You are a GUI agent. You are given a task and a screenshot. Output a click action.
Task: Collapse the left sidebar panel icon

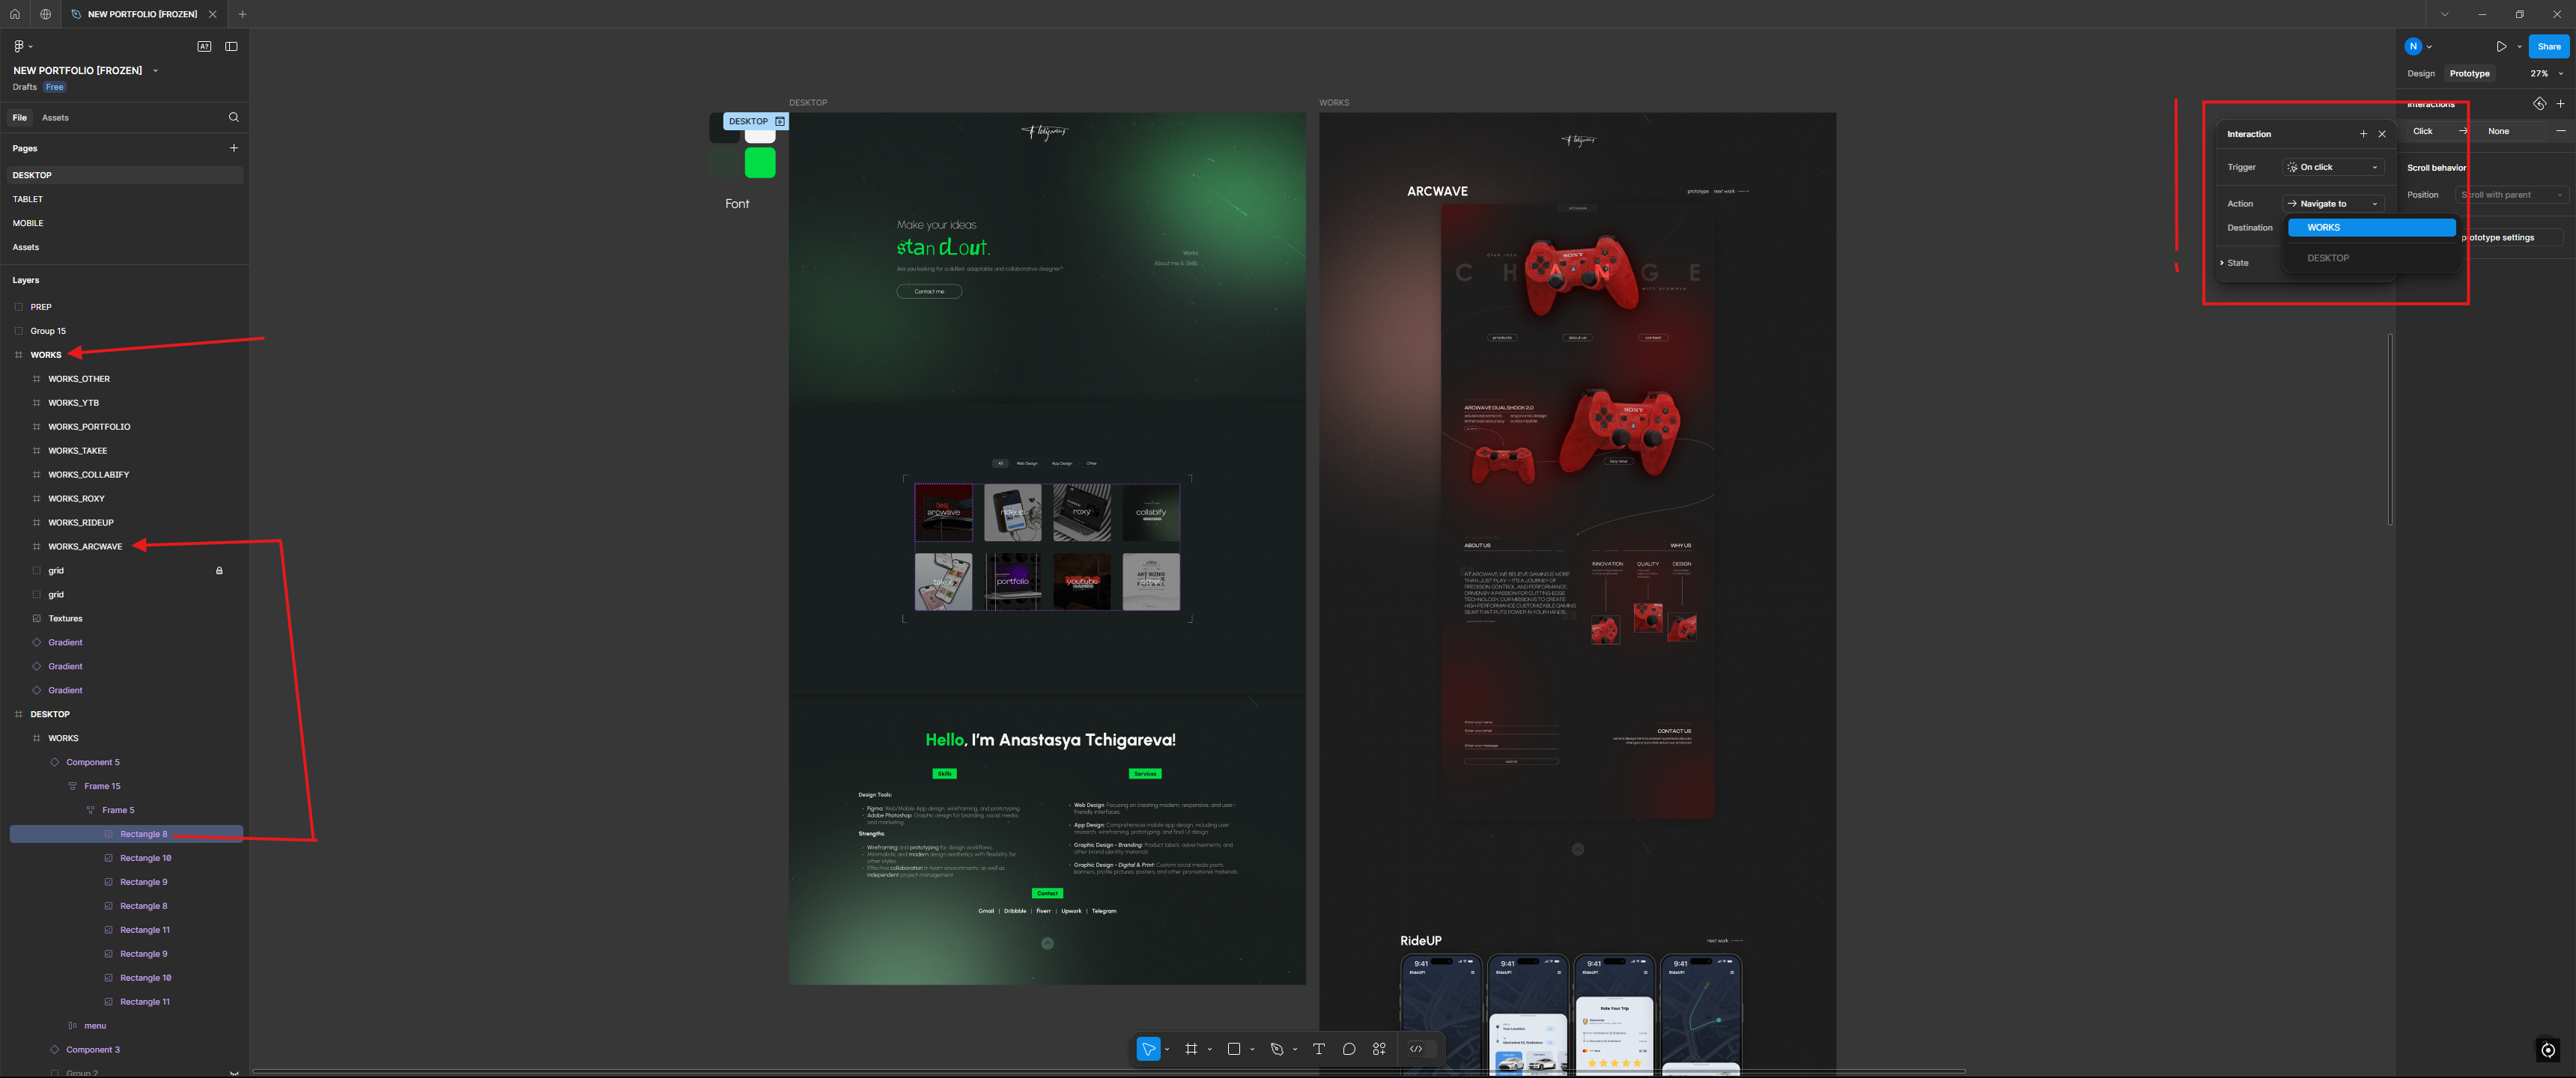click(231, 46)
